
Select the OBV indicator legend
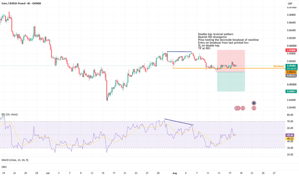(x=4, y=167)
